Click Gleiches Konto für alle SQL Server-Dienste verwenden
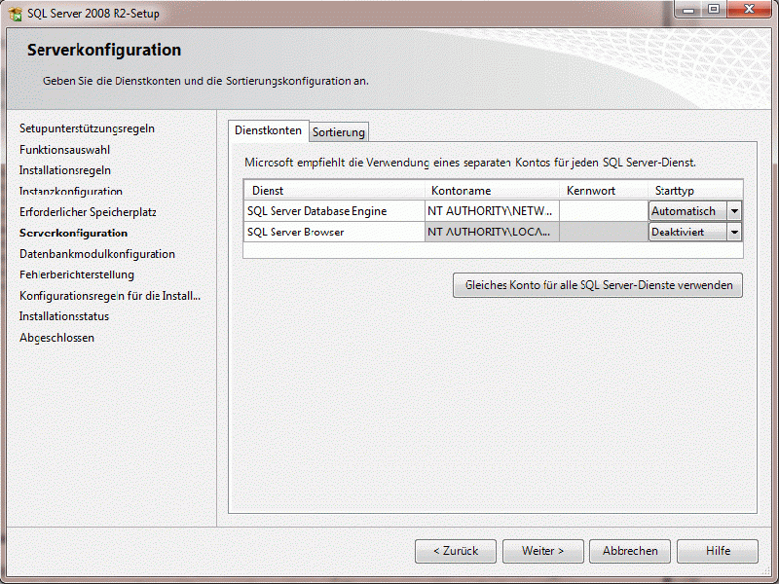Viewport: 779px width, 584px height. (x=598, y=285)
